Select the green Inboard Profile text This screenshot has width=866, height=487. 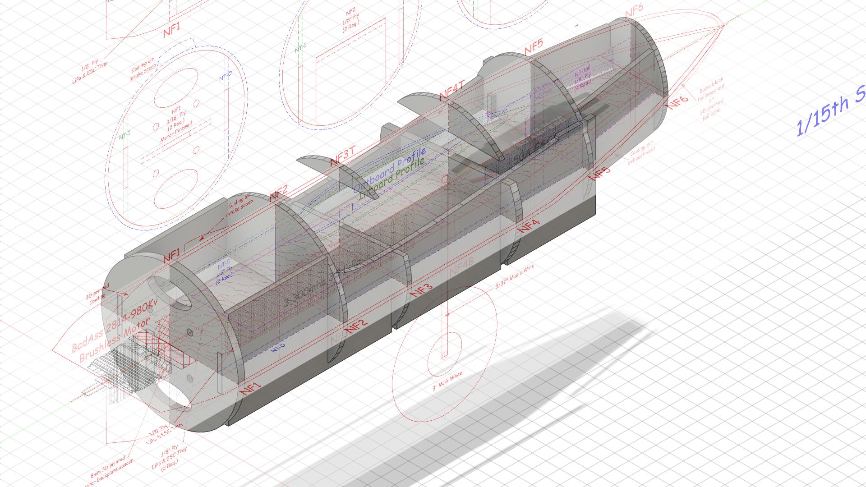pos(392,179)
